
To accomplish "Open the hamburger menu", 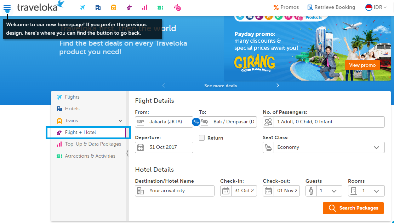I will click(x=7, y=7).
